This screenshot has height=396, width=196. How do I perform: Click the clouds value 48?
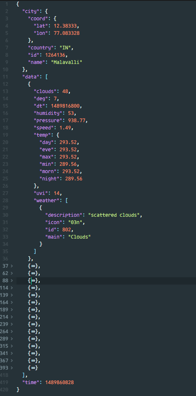point(65,92)
